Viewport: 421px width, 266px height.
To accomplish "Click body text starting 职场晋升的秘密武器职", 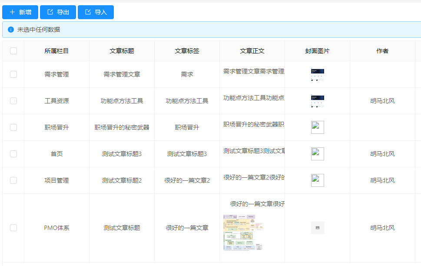I will click(254, 124).
